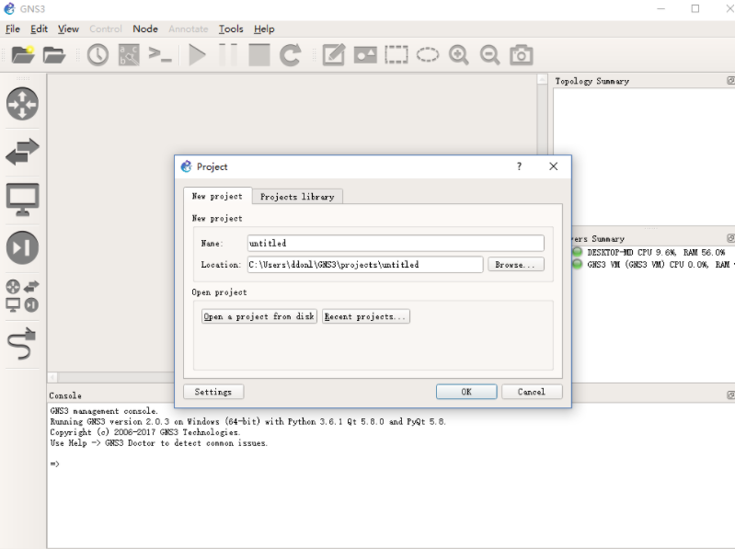Screen dimensions: 735x549
Task: Click the Open project folder icon
Action: pos(54,55)
